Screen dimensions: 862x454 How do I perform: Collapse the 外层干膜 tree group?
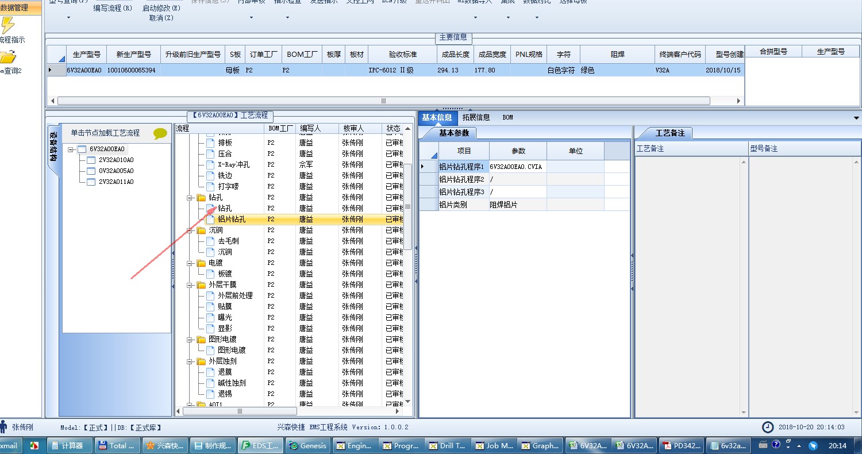pos(189,284)
